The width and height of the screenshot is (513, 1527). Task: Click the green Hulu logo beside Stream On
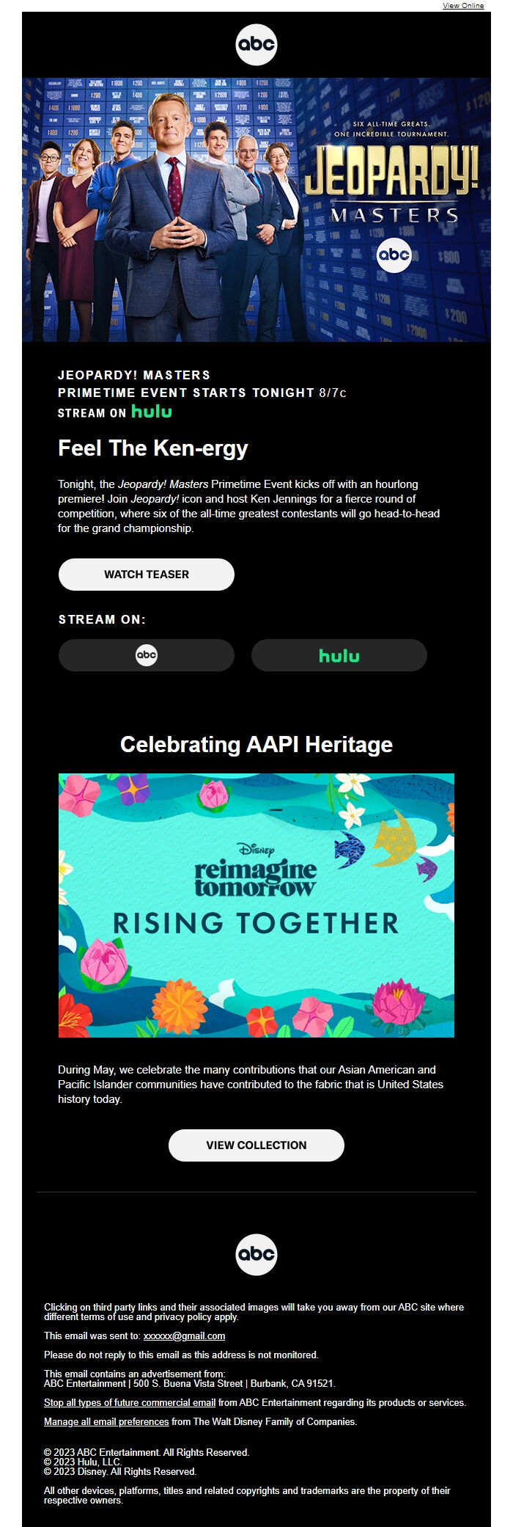152,412
